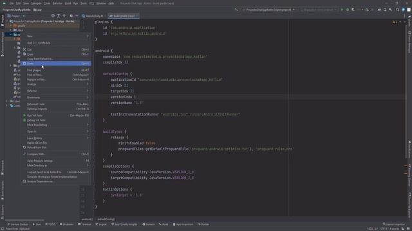
Task: Choose Reformat Code
Action: tap(56, 104)
